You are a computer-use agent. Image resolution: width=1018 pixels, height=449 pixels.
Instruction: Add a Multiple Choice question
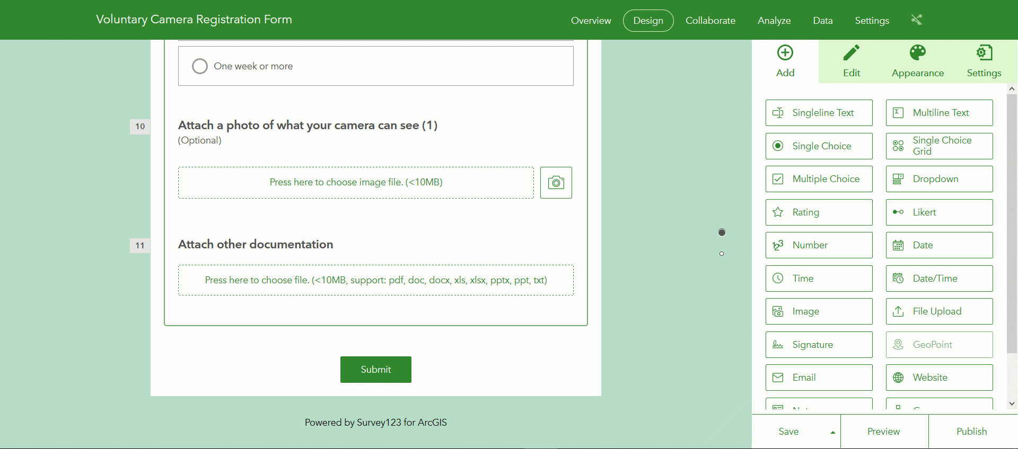coord(819,179)
